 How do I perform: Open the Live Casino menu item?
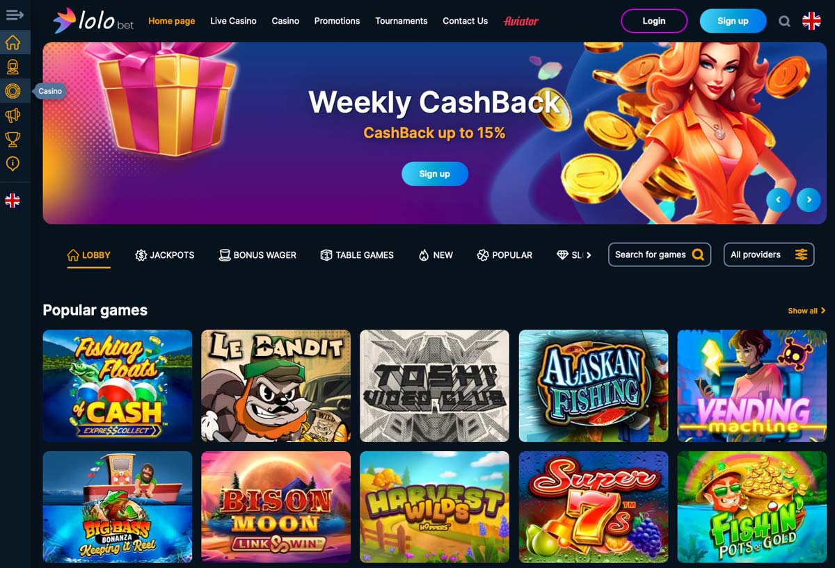coord(233,21)
